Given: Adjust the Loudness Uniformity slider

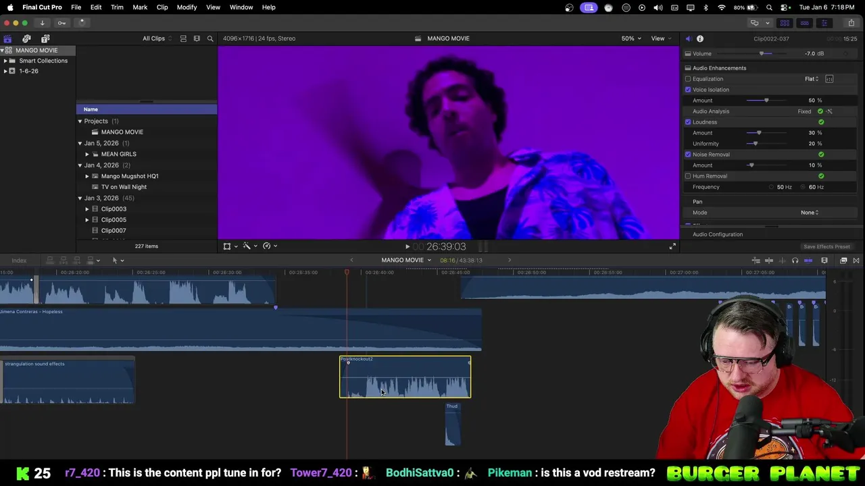Looking at the screenshot, I should click(x=755, y=144).
